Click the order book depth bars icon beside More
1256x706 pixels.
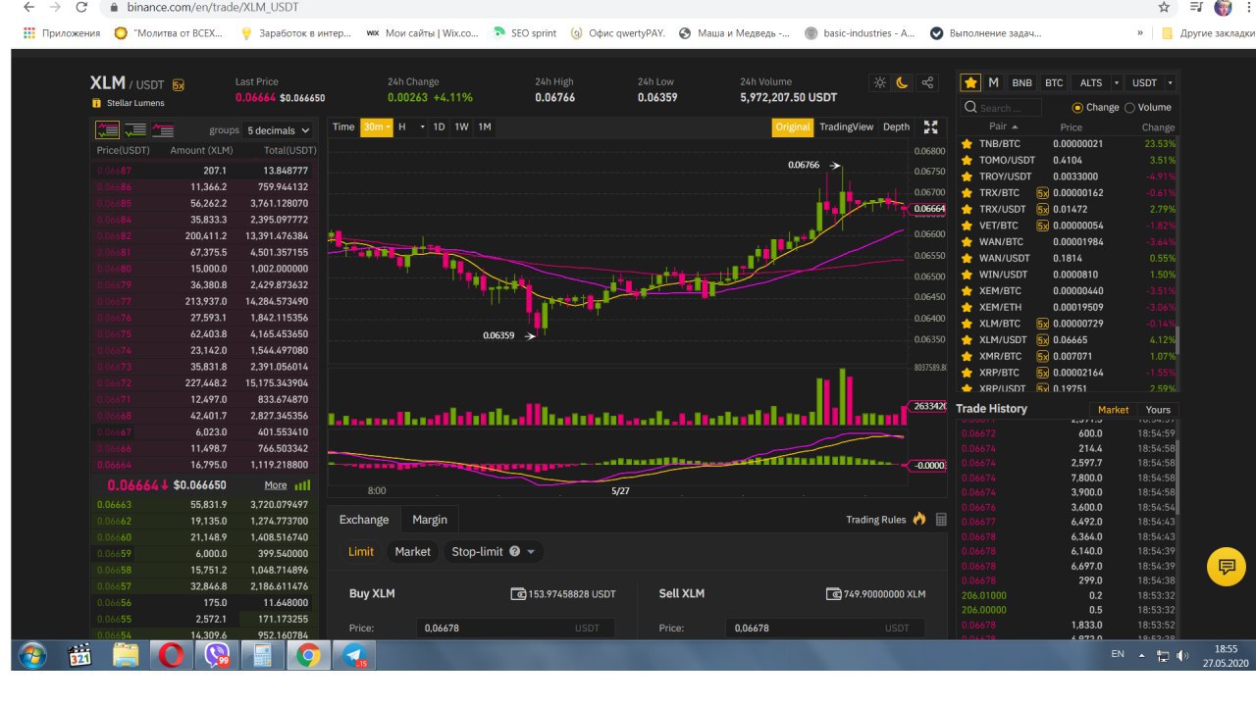(x=302, y=485)
